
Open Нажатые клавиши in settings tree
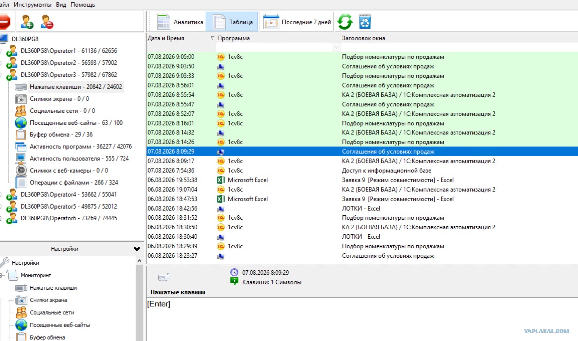[x=53, y=288]
